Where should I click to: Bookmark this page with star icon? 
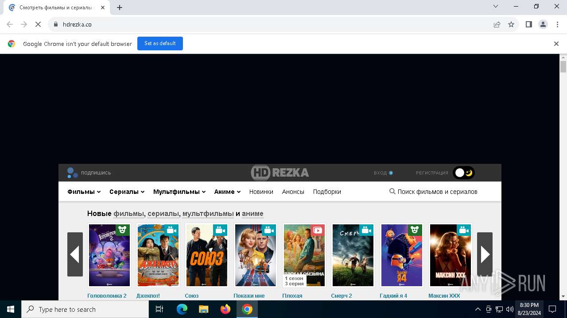coord(511,24)
